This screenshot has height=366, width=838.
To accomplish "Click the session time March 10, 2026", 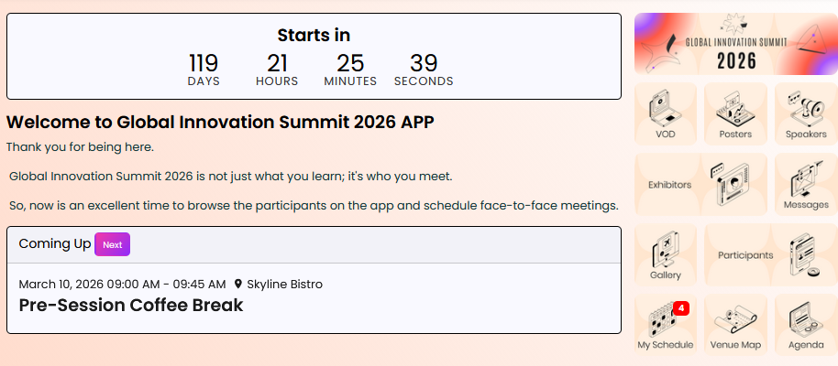I will click(x=122, y=285).
